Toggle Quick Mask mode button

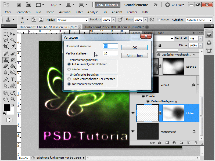tap(9, 120)
